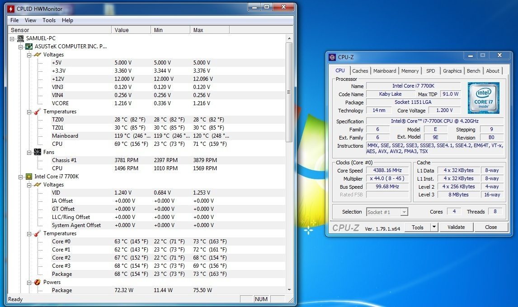518x307 pixels.
Task: Click the Intel Core i7 inside logo in CPU-Z
Action: click(484, 98)
